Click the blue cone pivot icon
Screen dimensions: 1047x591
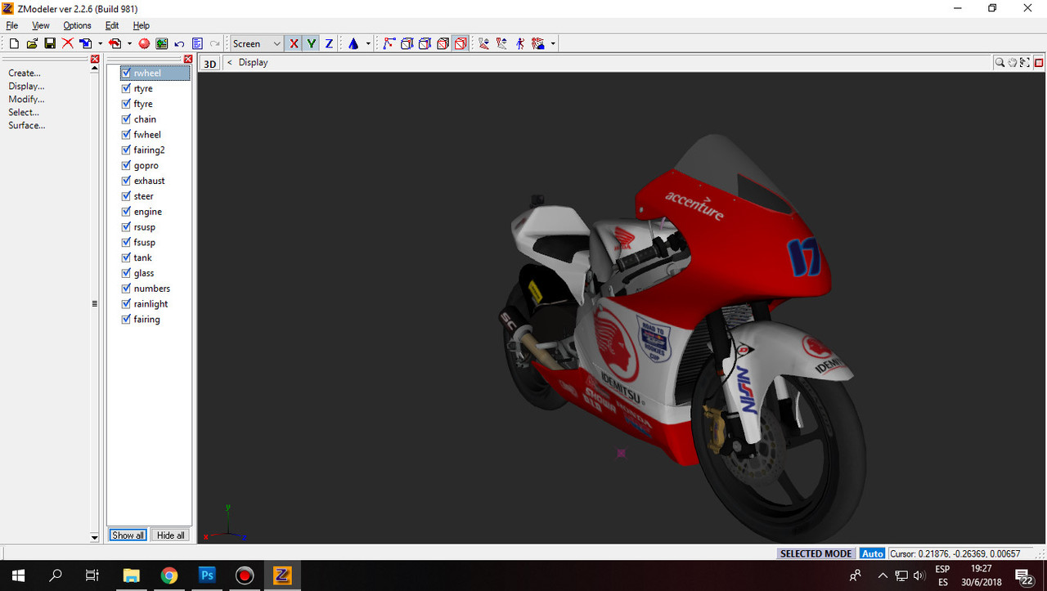point(353,43)
